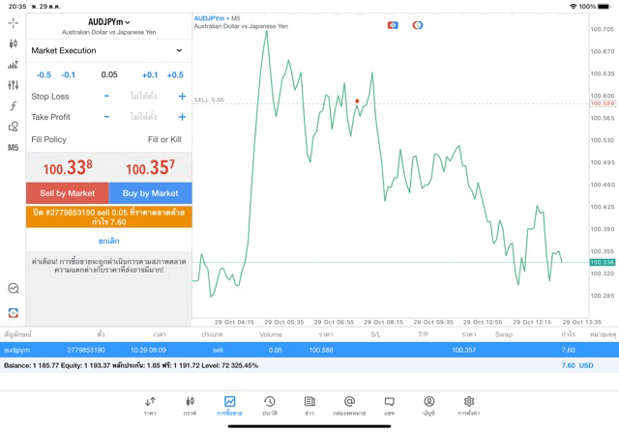The height and width of the screenshot is (432, 619).
Task: Switch to the Chart candlestick tab
Action: click(190, 405)
